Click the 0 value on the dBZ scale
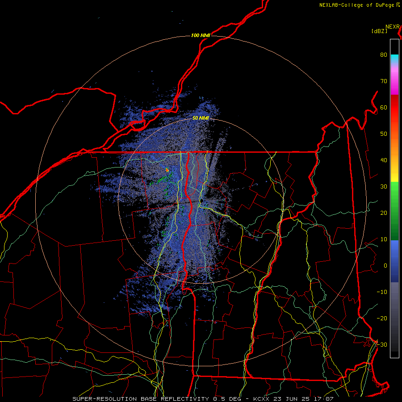Image resolution: width=402 pixels, height=402 pixels. click(x=385, y=266)
